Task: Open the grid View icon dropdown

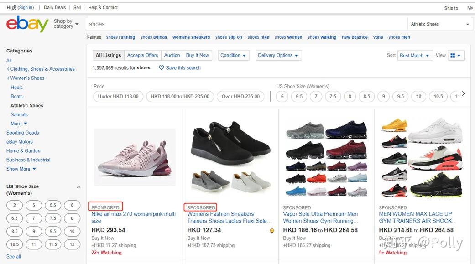Action: point(456,56)
